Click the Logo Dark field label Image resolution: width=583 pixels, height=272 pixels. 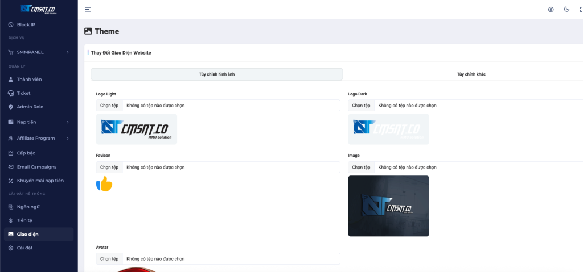point(358,94)
